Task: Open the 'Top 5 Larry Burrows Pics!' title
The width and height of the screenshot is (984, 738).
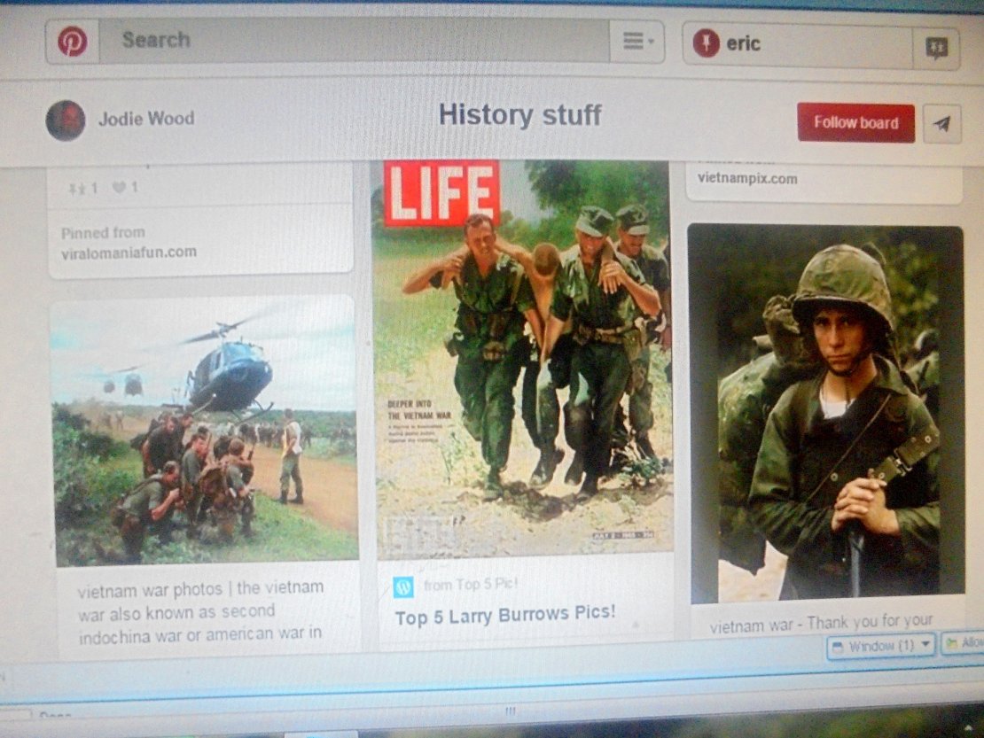Action: point(505,615)
